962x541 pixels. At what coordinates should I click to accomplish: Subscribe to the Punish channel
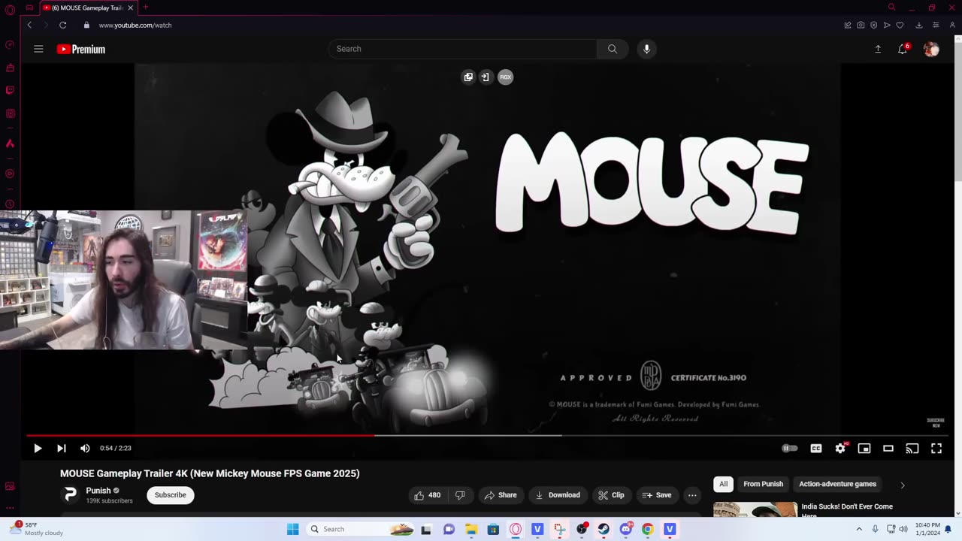click(171, 495)
